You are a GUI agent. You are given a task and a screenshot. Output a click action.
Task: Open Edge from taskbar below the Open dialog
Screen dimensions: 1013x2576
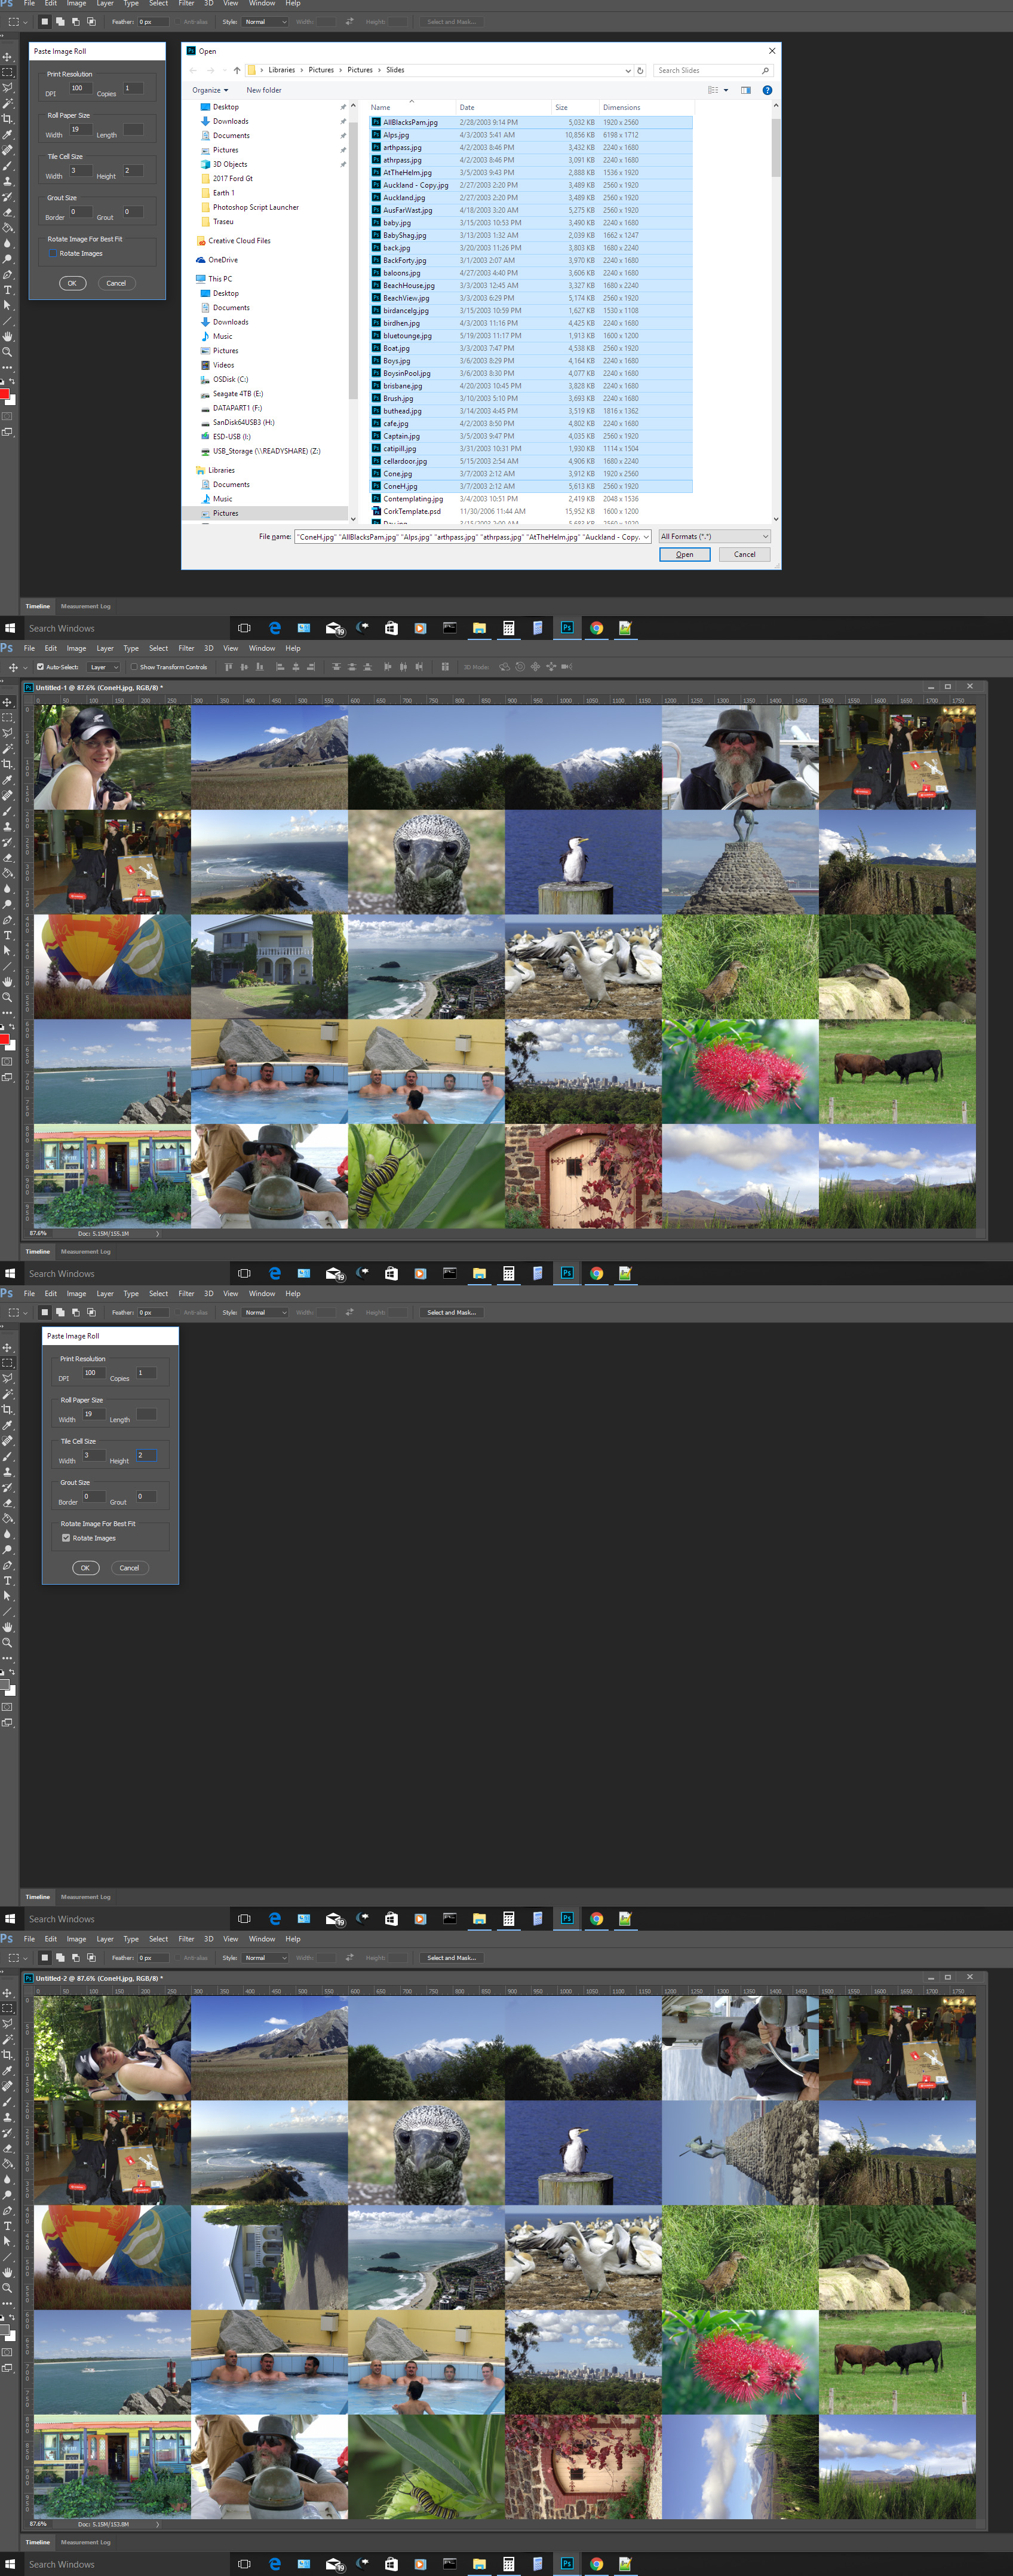(x=275, y=628)
